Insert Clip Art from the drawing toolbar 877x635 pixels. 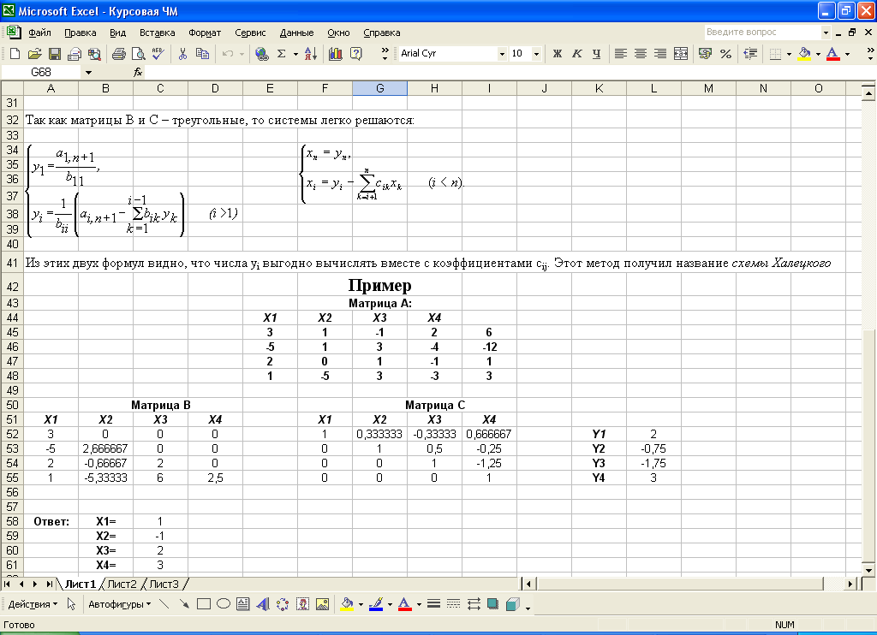pos(302,603)
